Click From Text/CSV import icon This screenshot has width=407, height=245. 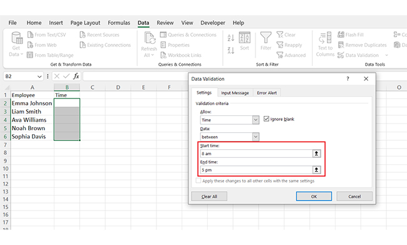coord(30,34)
